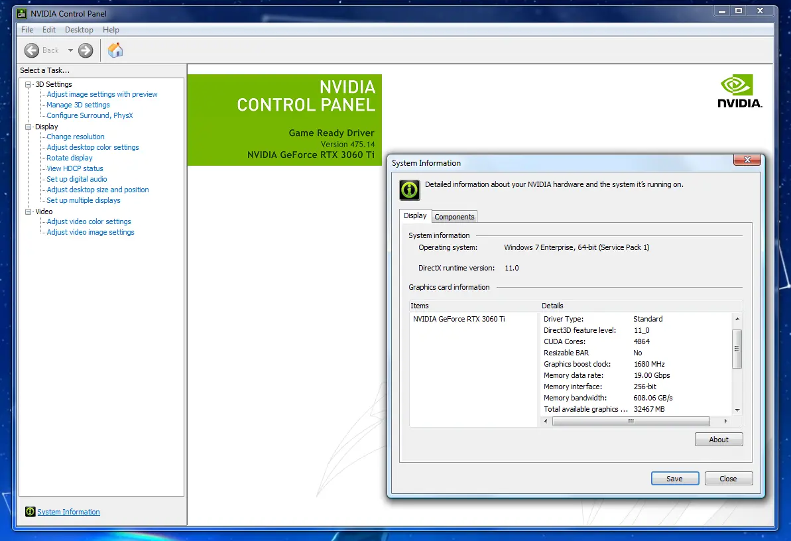
Task: Click the Items column header
Action: coord(474,306)
